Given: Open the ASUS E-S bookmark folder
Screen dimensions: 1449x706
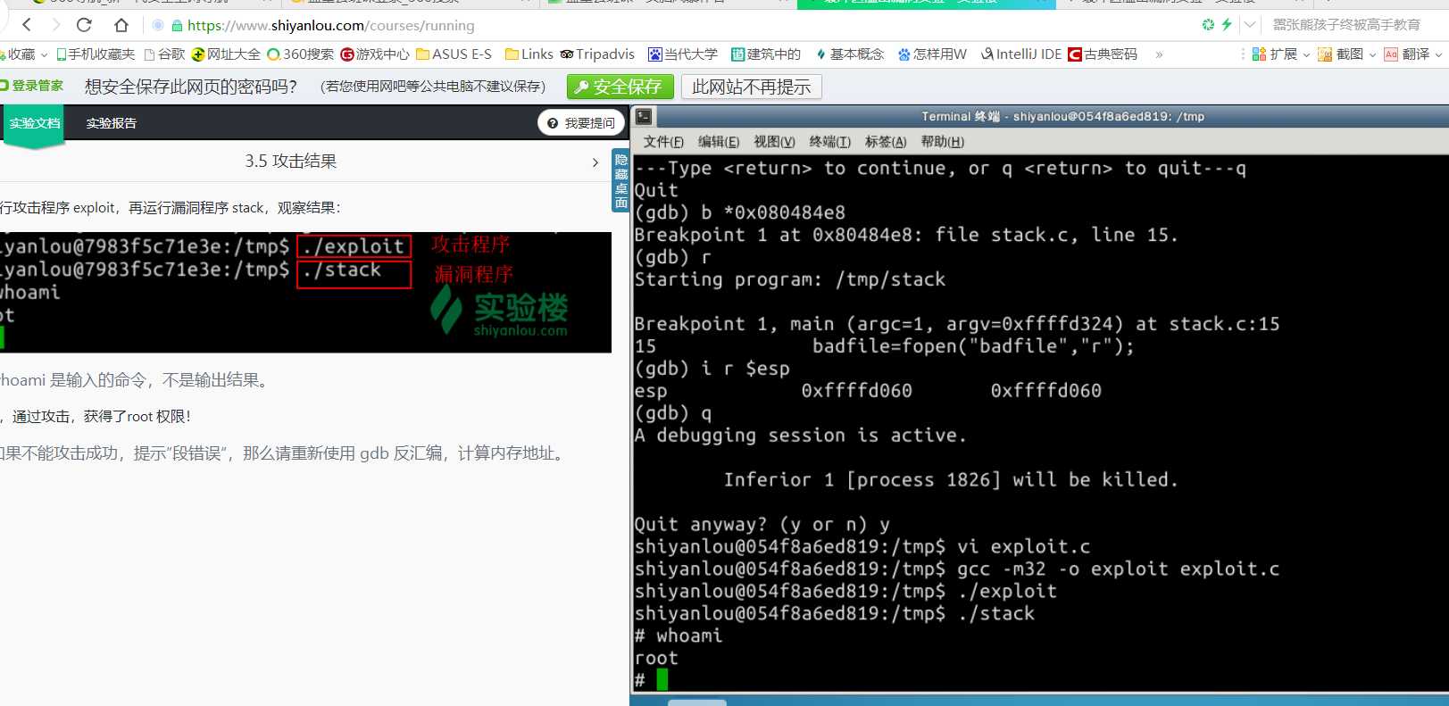Looking at the screenshot, I should (454, 54).
